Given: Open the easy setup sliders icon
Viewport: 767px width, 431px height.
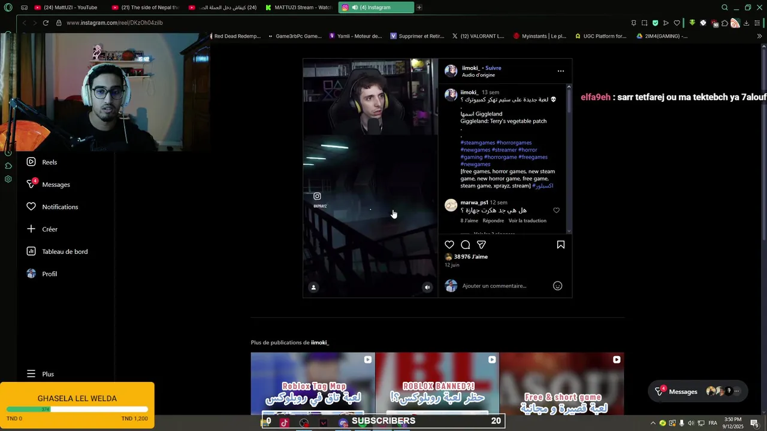Looking at the screenshot, I should pyautogui.click(x=757, y=23).
